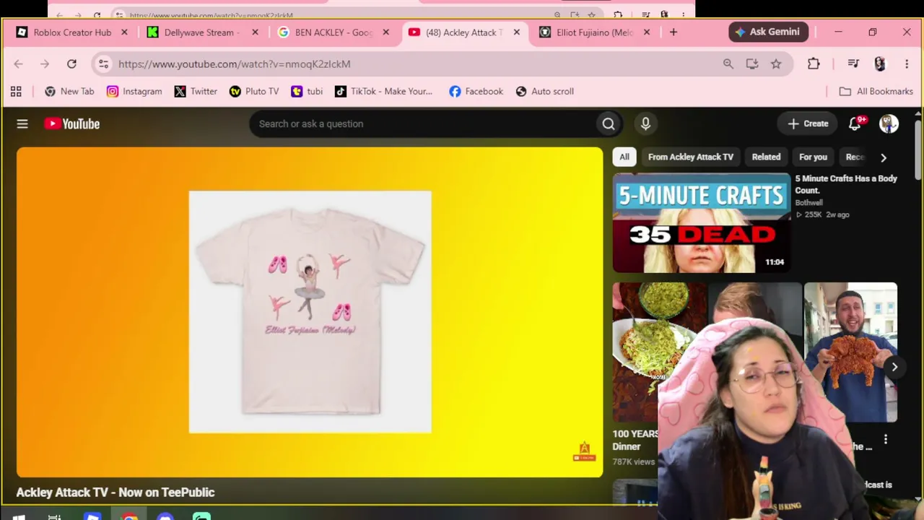Open the three-dot menu on the Shorts card
Viewport: 924px width, 520px height.
(x=886, y=439)
